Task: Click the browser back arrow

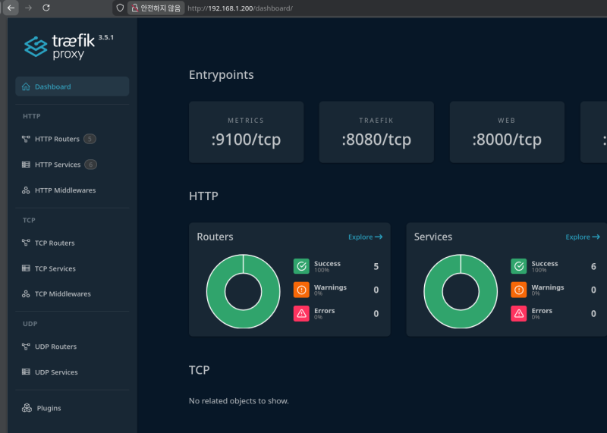Action: tap(11, 8)
